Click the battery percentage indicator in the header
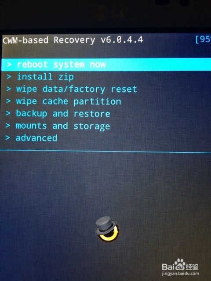Image resolution: width=211 pixels, height=281 pixels. click(x=203, y=39)
